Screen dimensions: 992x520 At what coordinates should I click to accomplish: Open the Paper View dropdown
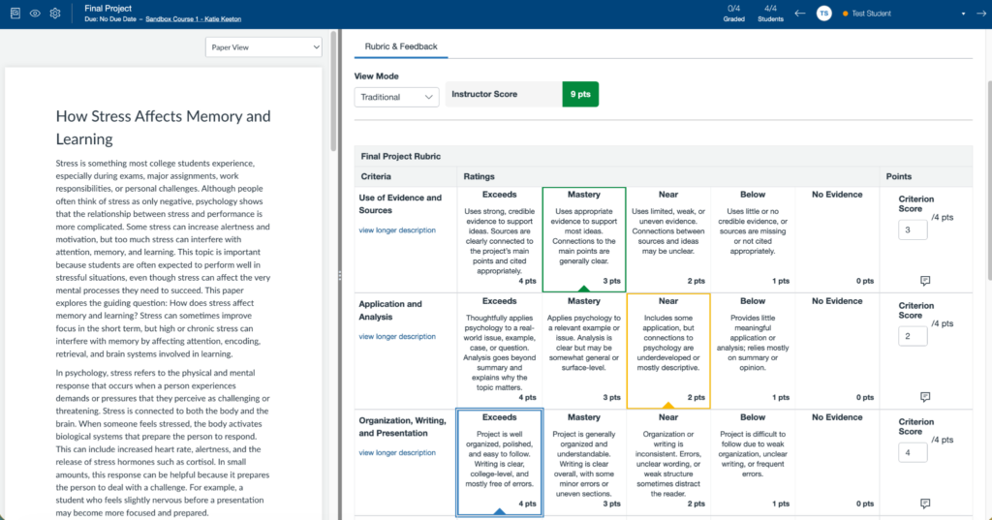coord(263,47)
